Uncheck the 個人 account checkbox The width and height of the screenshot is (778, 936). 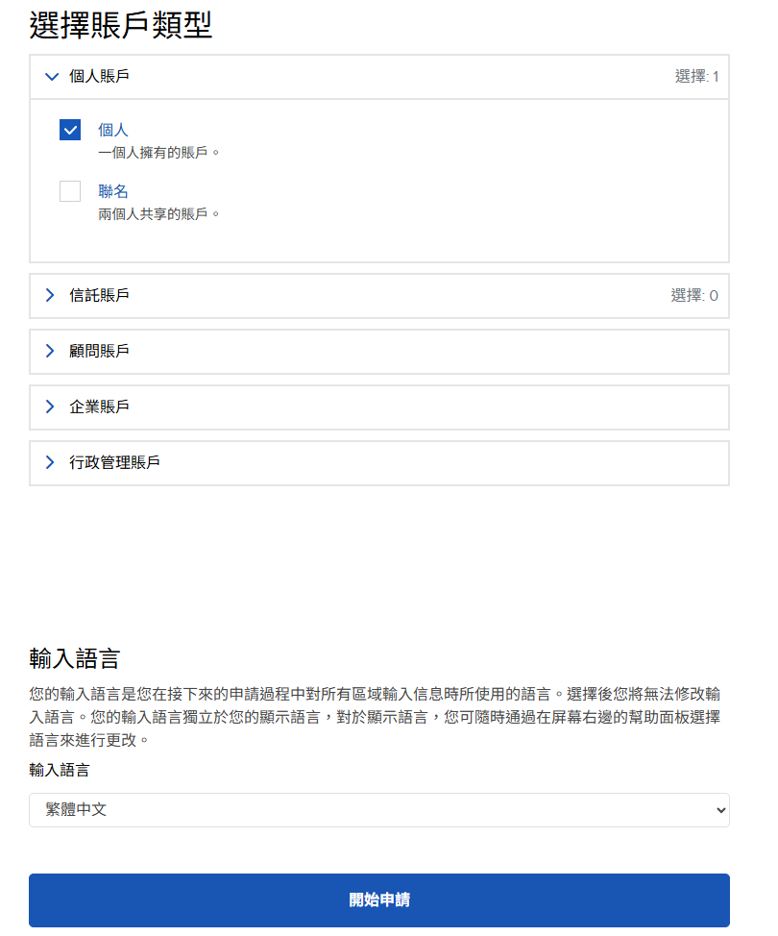(x=70, y=130)
